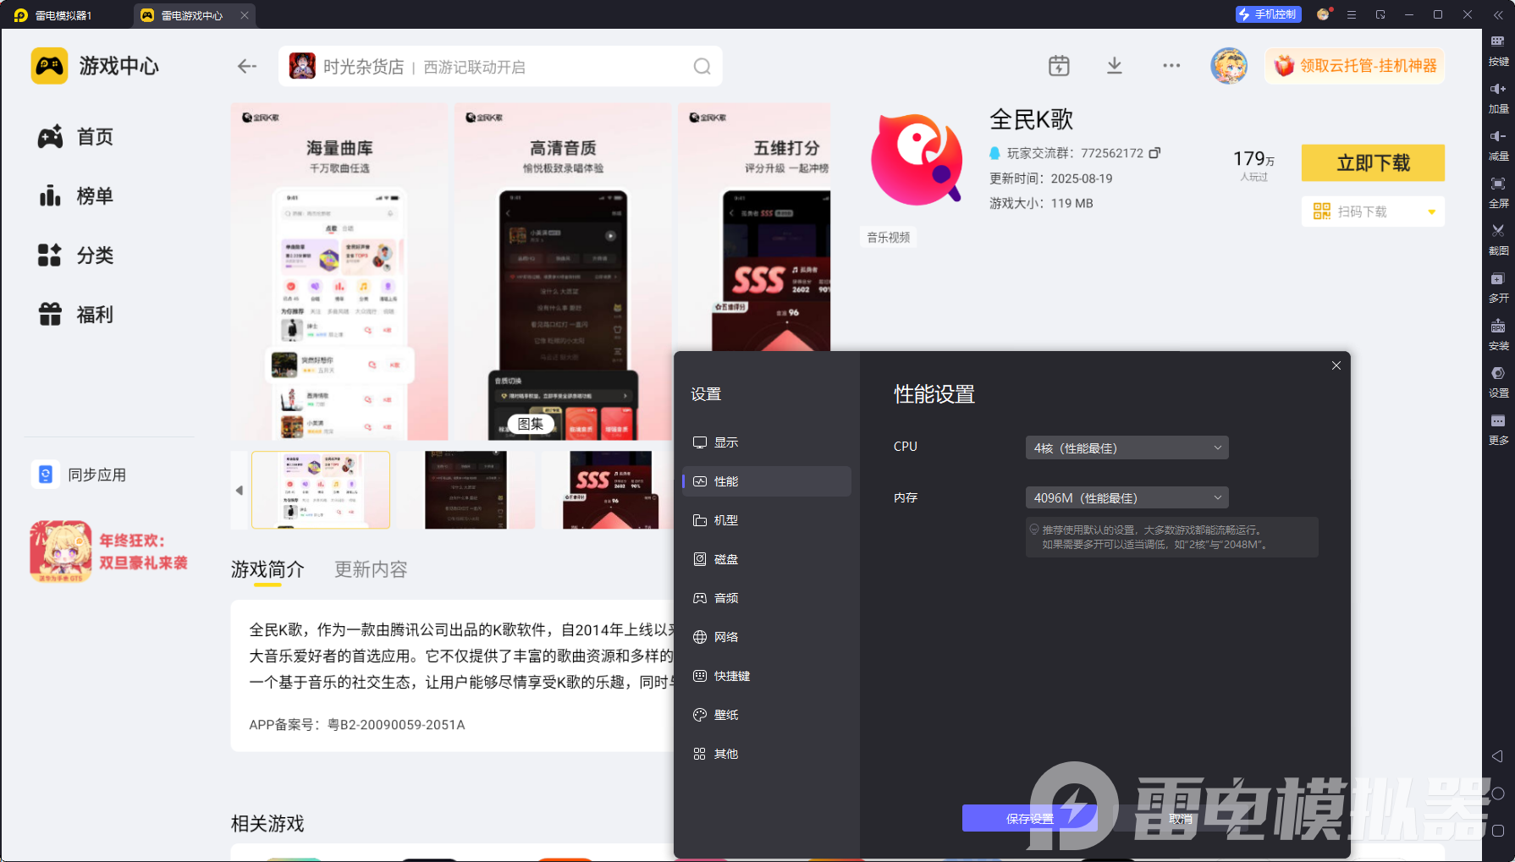Open the 年终狂欢 promo banner
Screen dimensions: 1515x862
(x=109, y=552)
